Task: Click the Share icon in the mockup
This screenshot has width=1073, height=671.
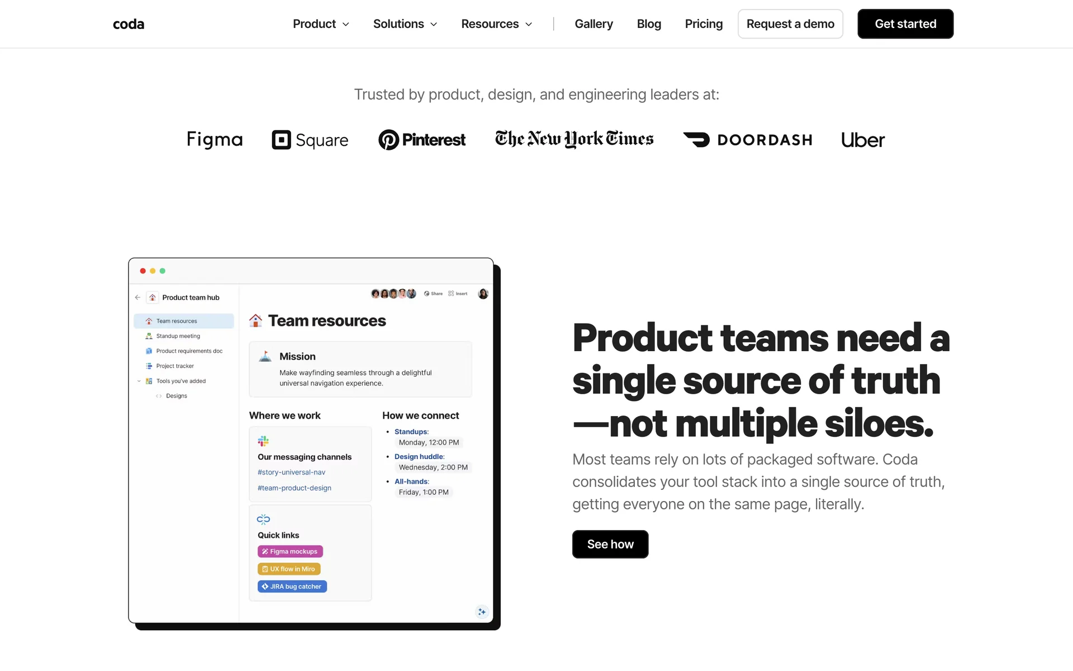Action: tap(427, 294)
